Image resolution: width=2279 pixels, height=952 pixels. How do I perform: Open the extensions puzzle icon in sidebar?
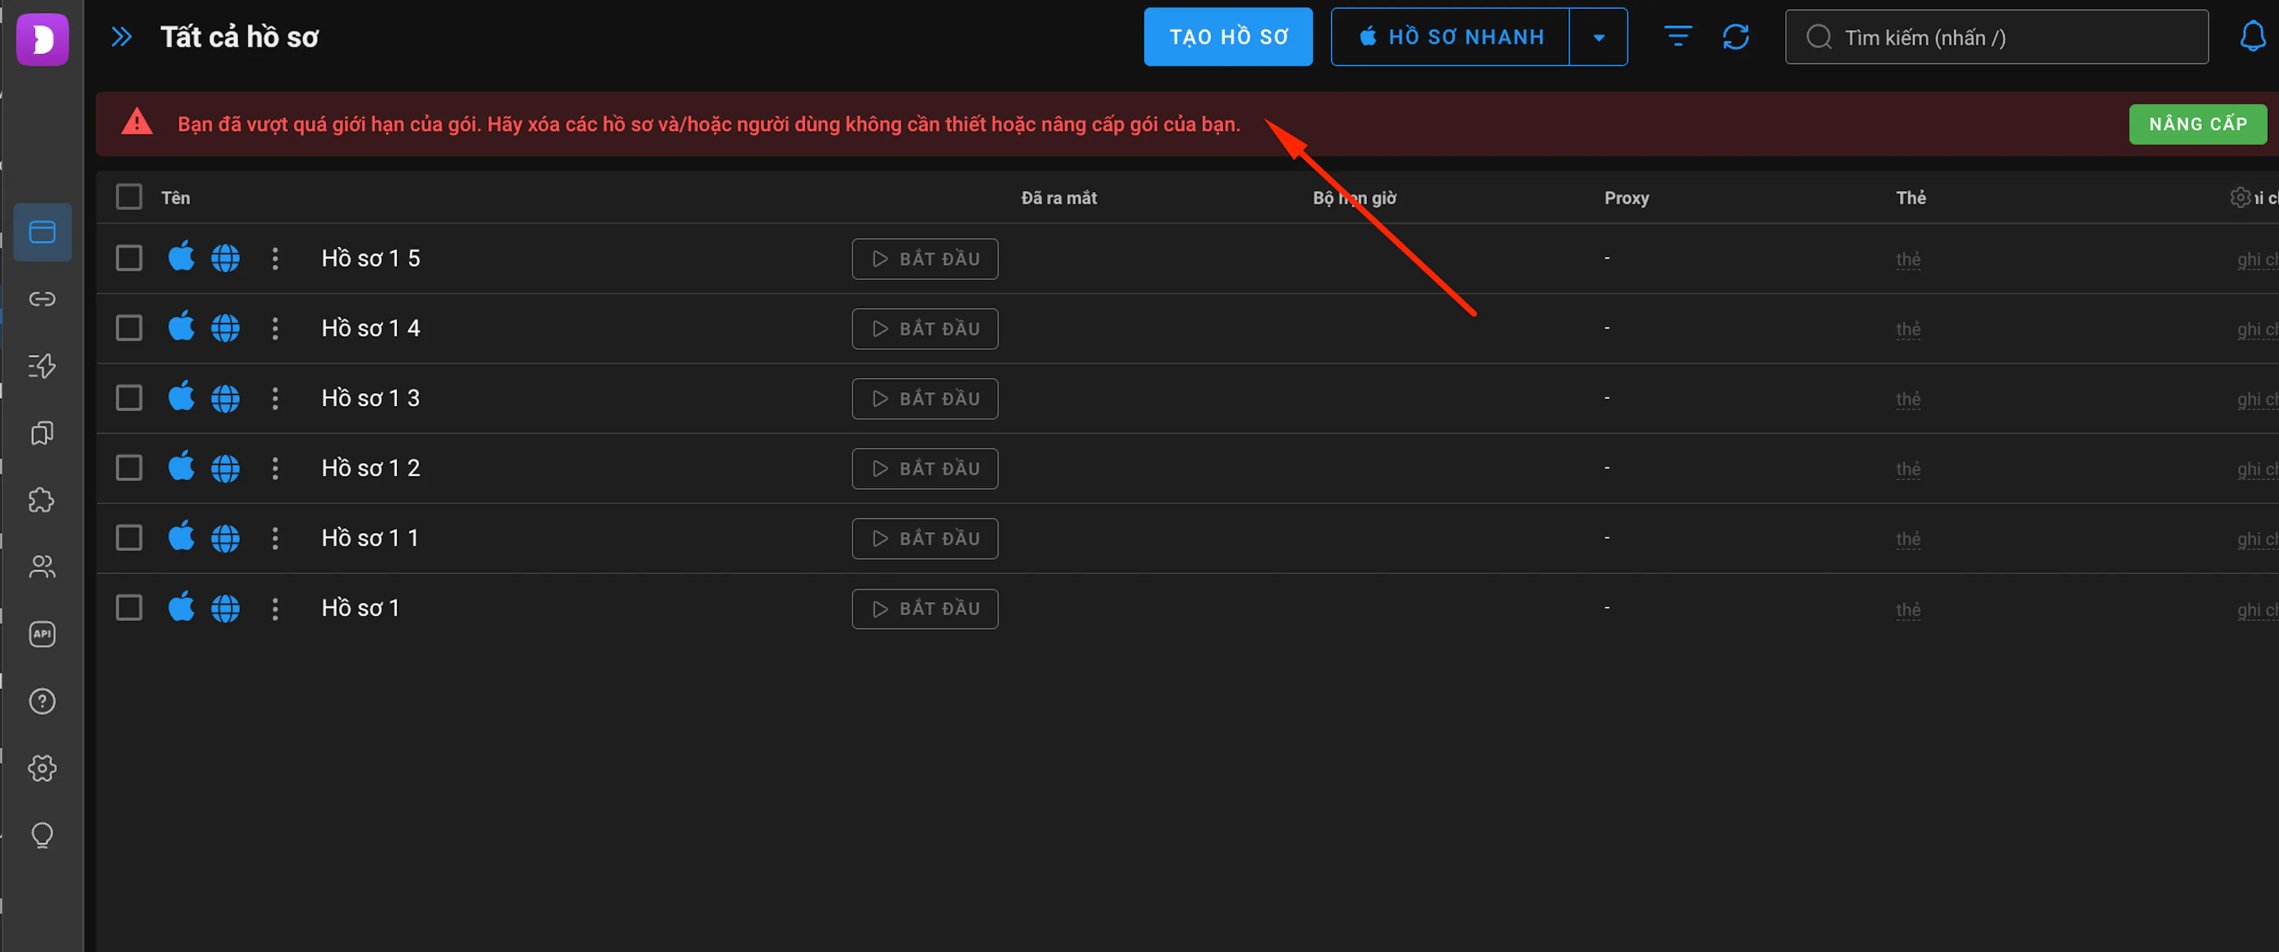(42, 500)
